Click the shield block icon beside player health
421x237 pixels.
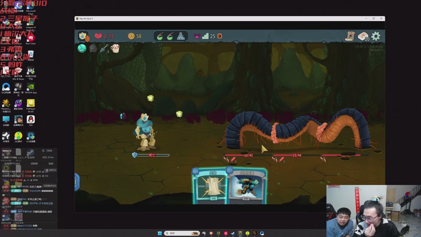[135, 155]
